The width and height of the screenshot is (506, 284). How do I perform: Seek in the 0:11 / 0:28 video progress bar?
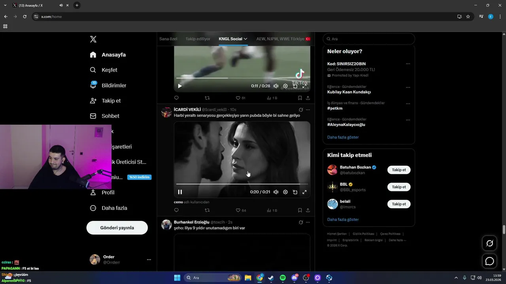click(x=242, y=78)
